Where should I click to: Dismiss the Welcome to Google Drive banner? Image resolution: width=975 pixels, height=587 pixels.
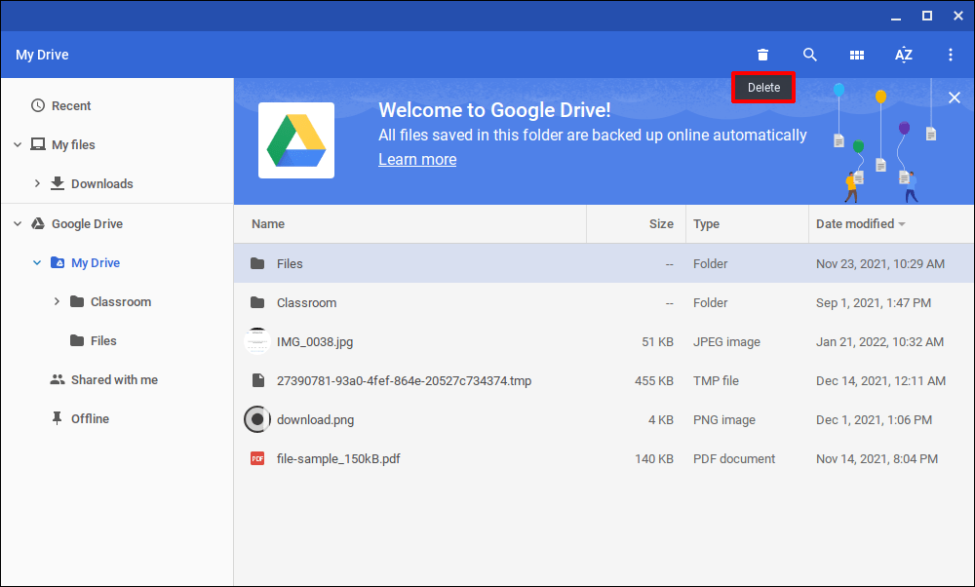pyautogui.click(x=955, y=98)
